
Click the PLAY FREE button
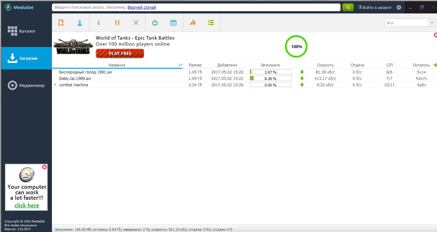click(x=120, y=53)
